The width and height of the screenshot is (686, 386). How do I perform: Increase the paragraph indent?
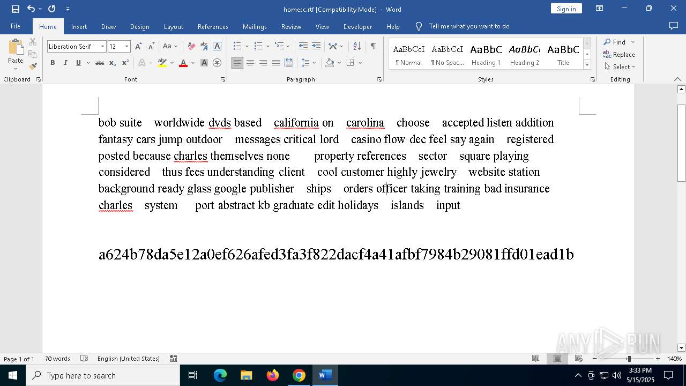316,47
